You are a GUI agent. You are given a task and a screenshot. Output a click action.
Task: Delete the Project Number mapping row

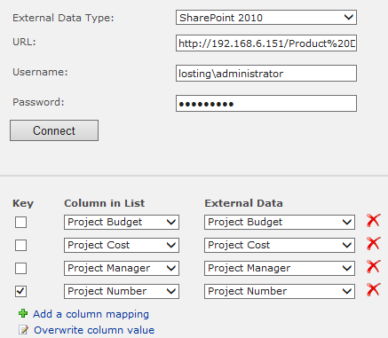click(373, 290)
